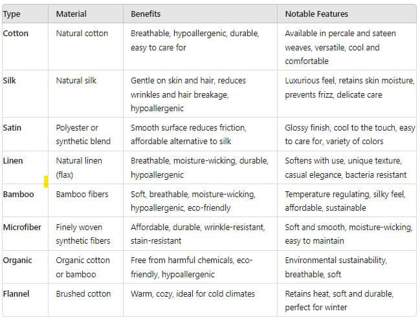This screenshot has width=420, height=318.
Task: Select the "Polyester or synthetic blend" cell
Action: click(x=83, y=134)
